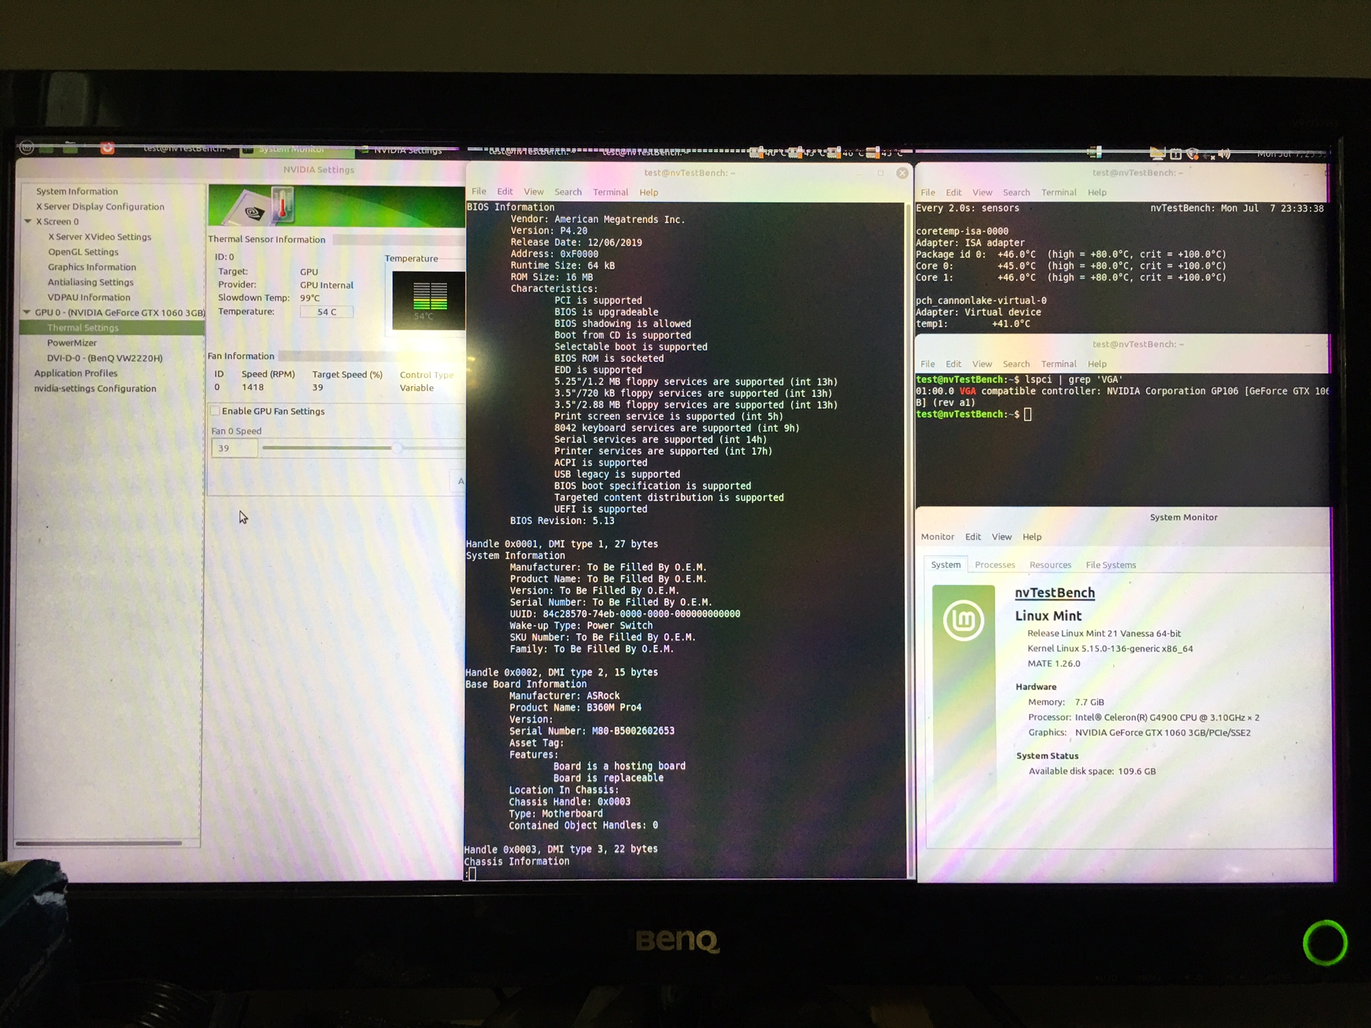Open X Server Display Configuration page
Screen dimensions: 1371x1028
click(100, 206)
